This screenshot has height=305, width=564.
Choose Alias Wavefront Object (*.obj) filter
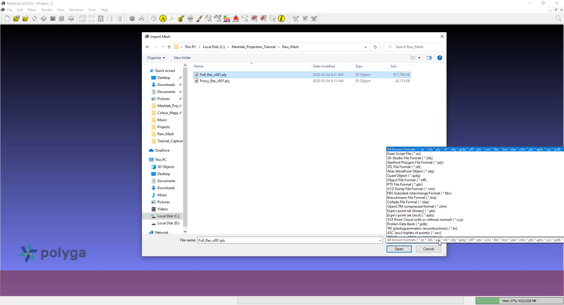tap(410, 171)
